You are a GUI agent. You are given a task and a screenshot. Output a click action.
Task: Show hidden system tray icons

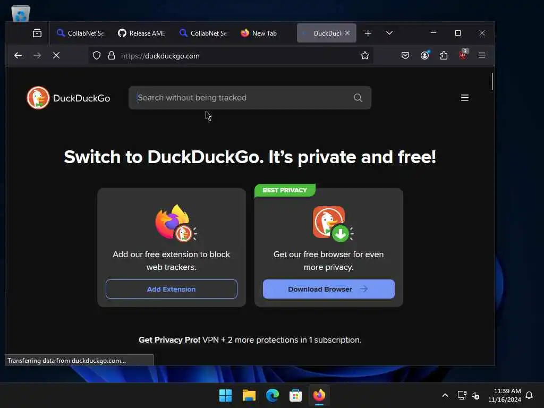(445, 395)
